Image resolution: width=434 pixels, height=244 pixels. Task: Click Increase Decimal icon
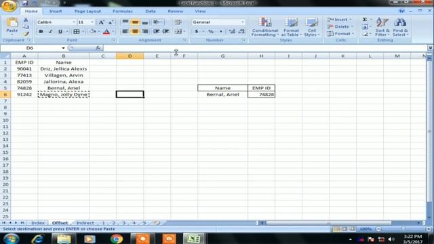coord(232,32)
